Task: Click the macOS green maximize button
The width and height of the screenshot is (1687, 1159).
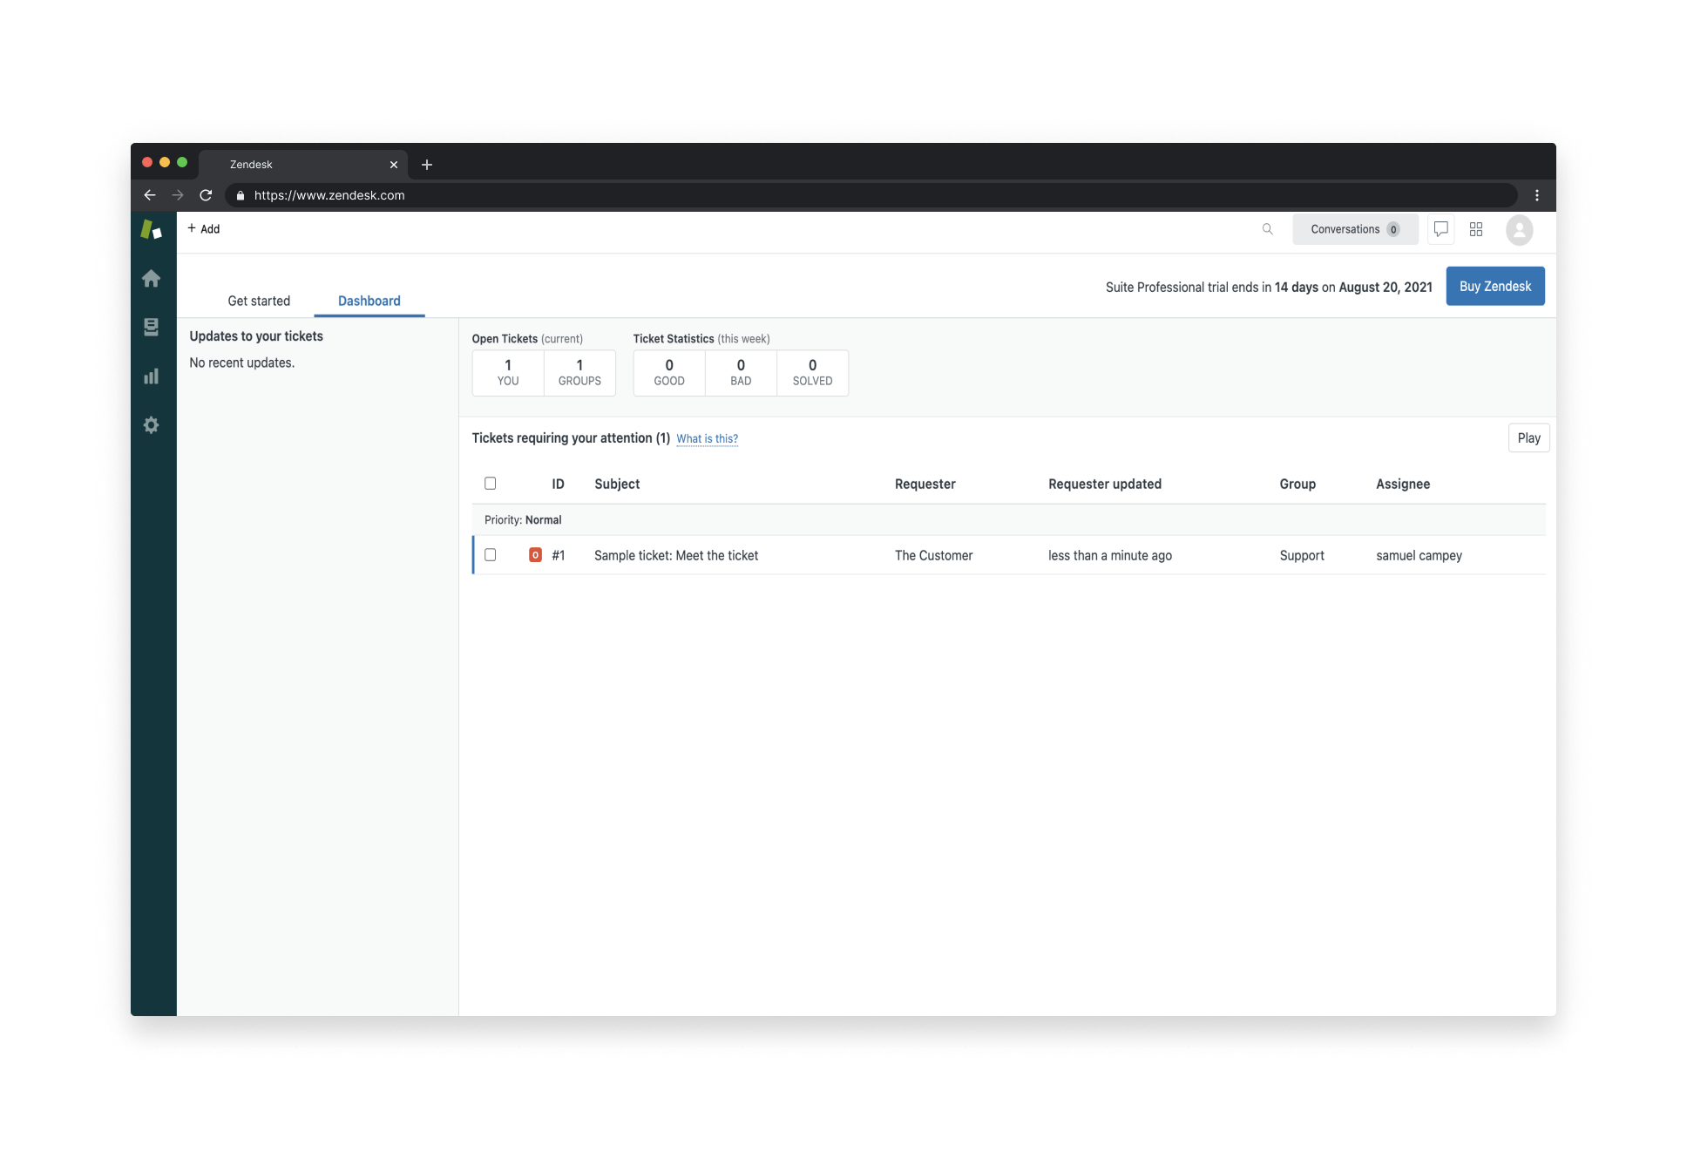Action: pos(182,163)
